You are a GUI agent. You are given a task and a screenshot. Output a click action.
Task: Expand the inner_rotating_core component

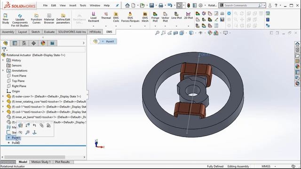point(3,101)
